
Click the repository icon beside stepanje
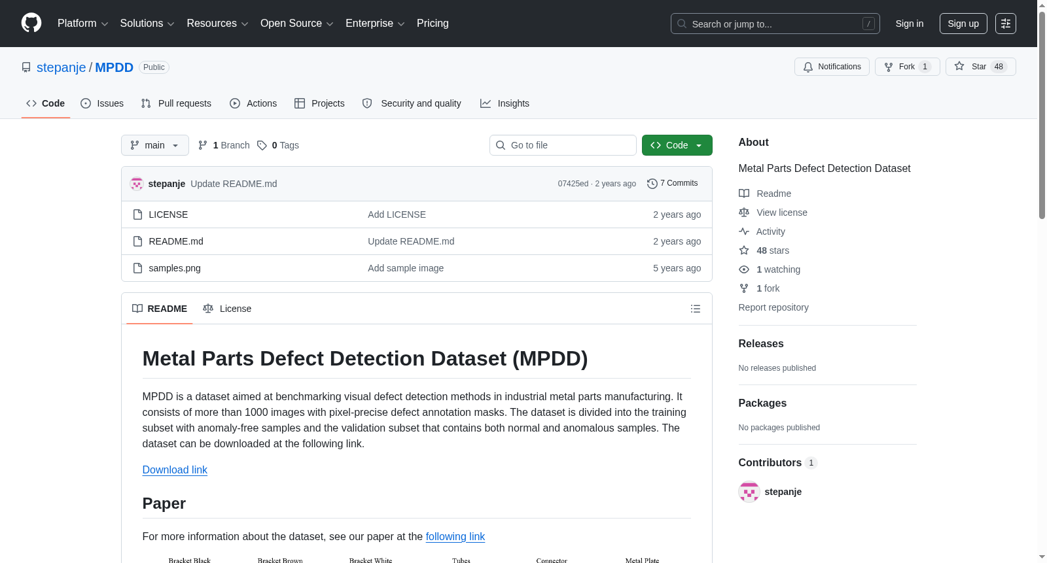(x=26, y=67)
